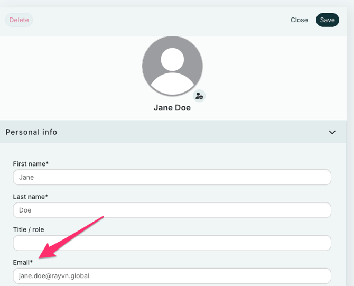Click the Jane Doe name heading
Viewport: 354px width, 286px height.
pos(172,108)
